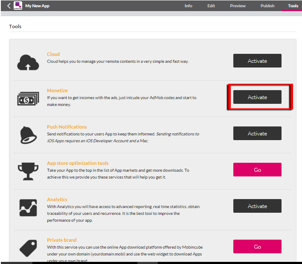
Task: Activate the Analytics tool
Action: click(257, 206)
